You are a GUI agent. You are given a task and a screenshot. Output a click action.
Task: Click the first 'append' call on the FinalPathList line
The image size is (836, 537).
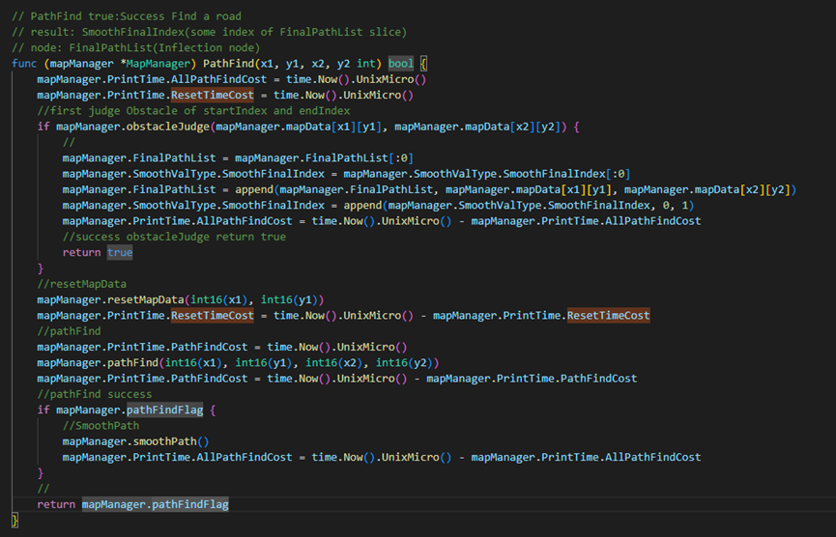254,189
